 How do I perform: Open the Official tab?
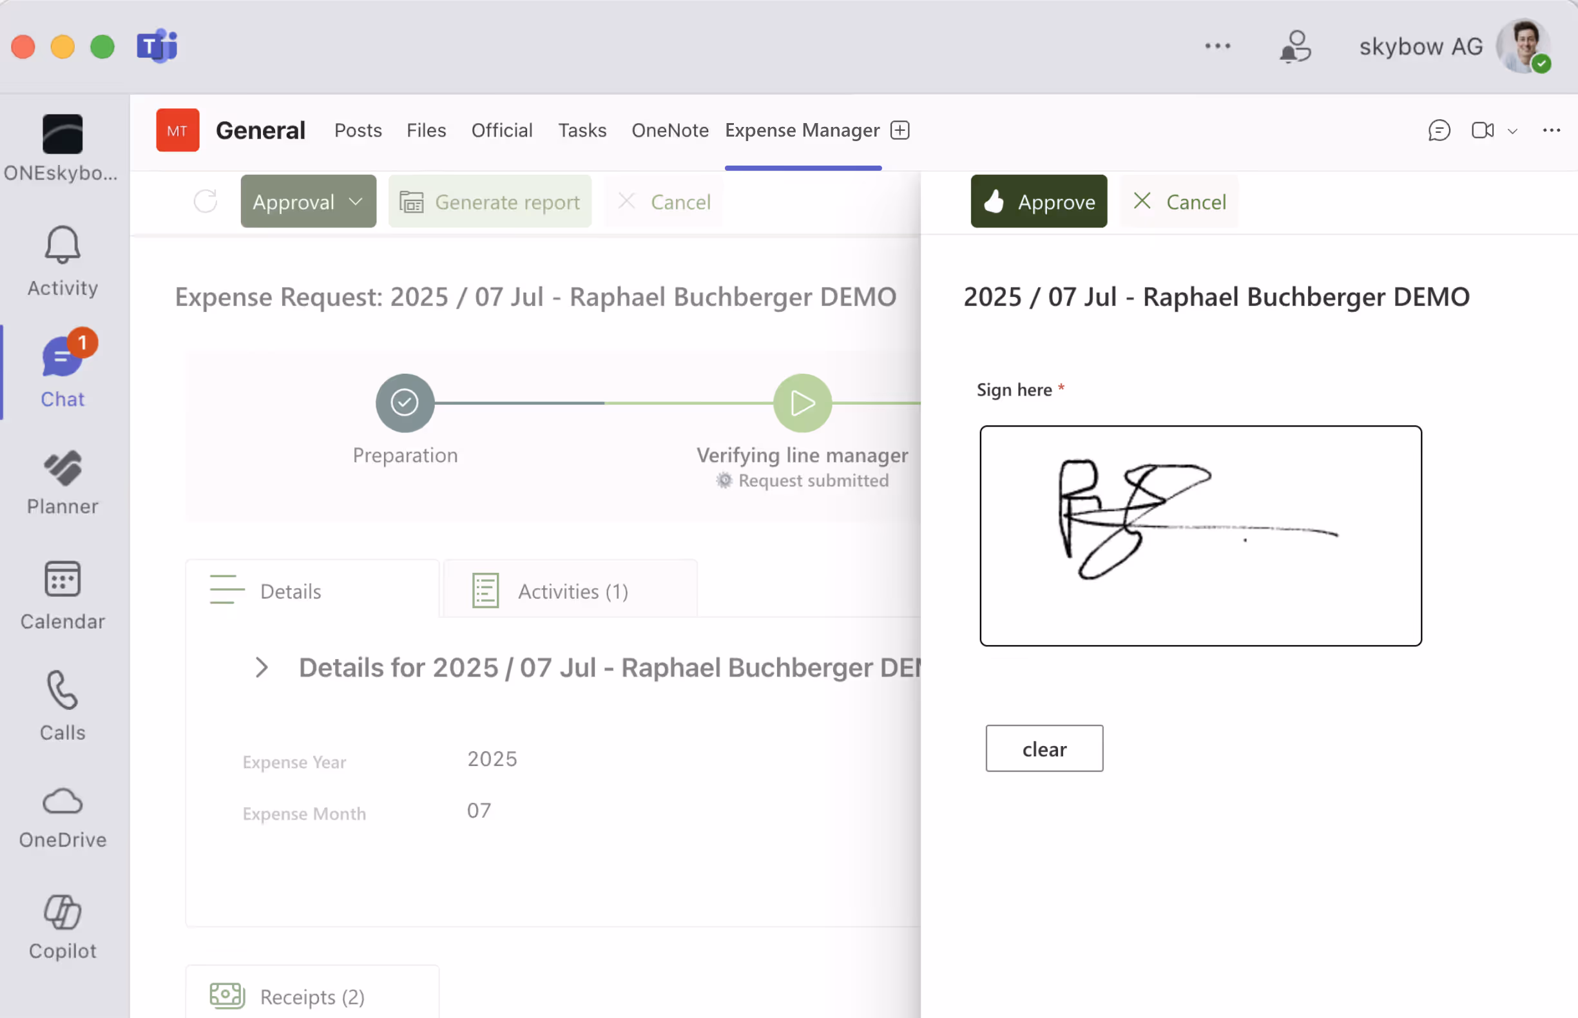(501, 130)
